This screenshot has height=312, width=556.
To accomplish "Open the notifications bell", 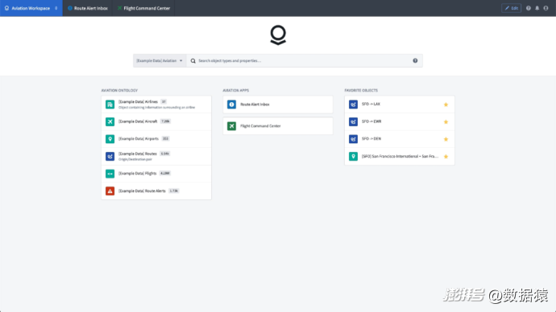I will click(x=537, y=8).
